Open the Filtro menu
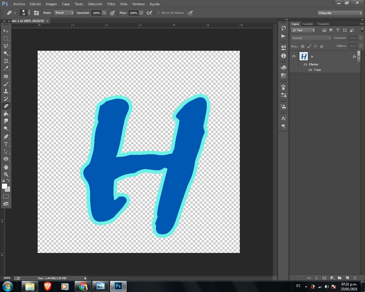365x292 pixels. [x=111, y=4]
